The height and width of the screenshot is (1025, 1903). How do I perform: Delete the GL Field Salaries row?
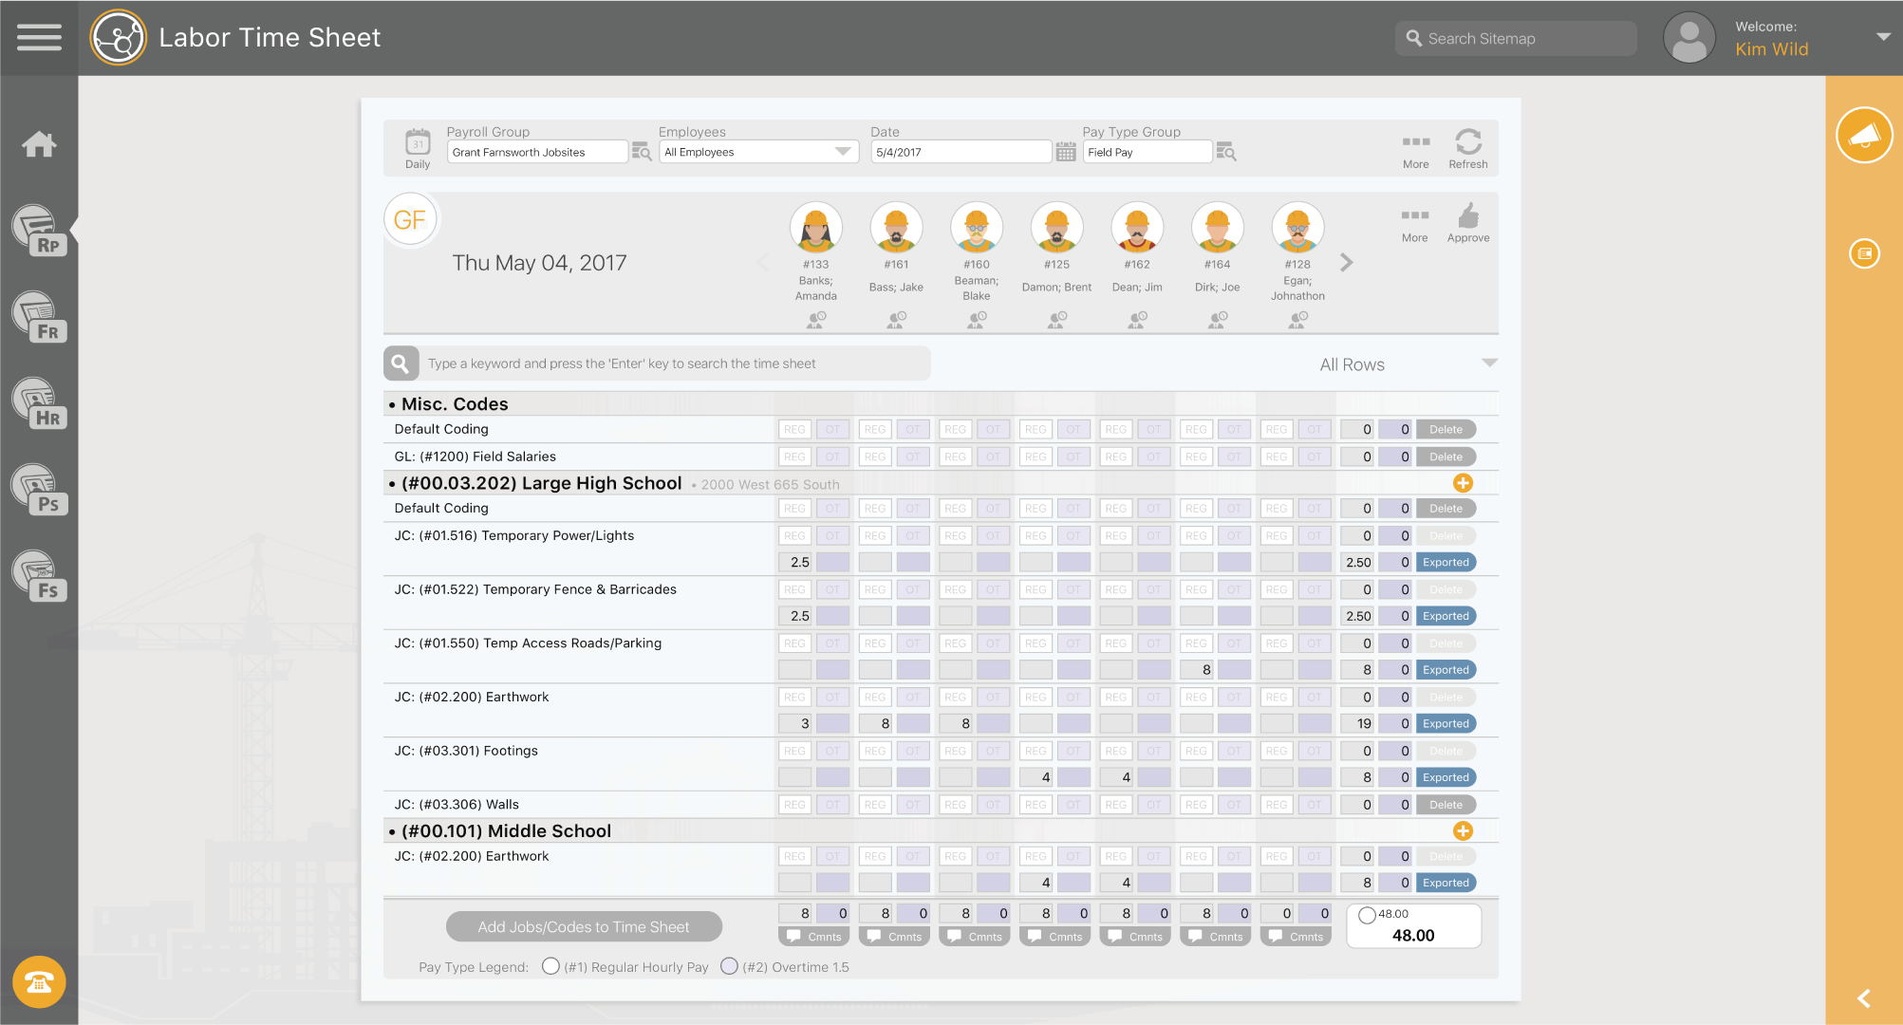coord(1445,456)
